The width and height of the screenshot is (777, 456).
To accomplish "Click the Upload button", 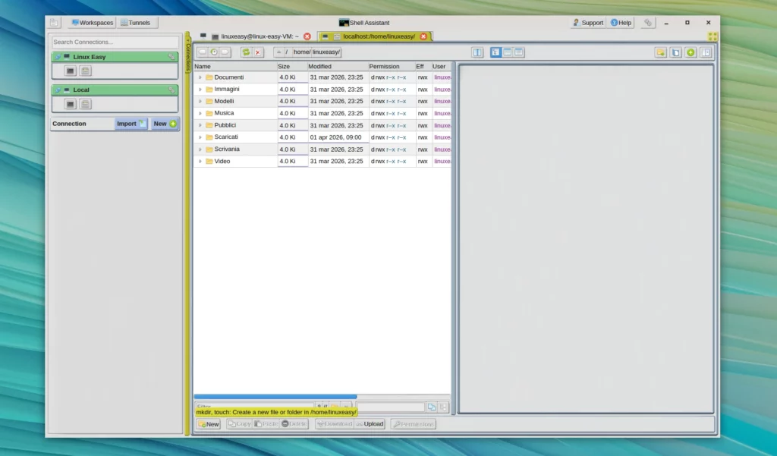I will [372, 423].
